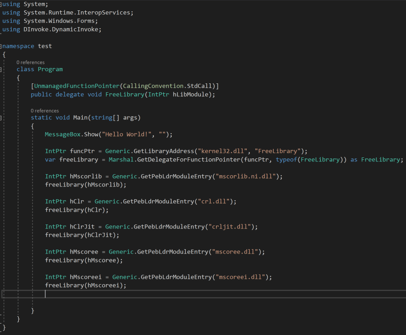This screenshot has height=335, width=406.
Task: Collapse the static void Main method
Action: pyautogui.click(x=1, y=118)
